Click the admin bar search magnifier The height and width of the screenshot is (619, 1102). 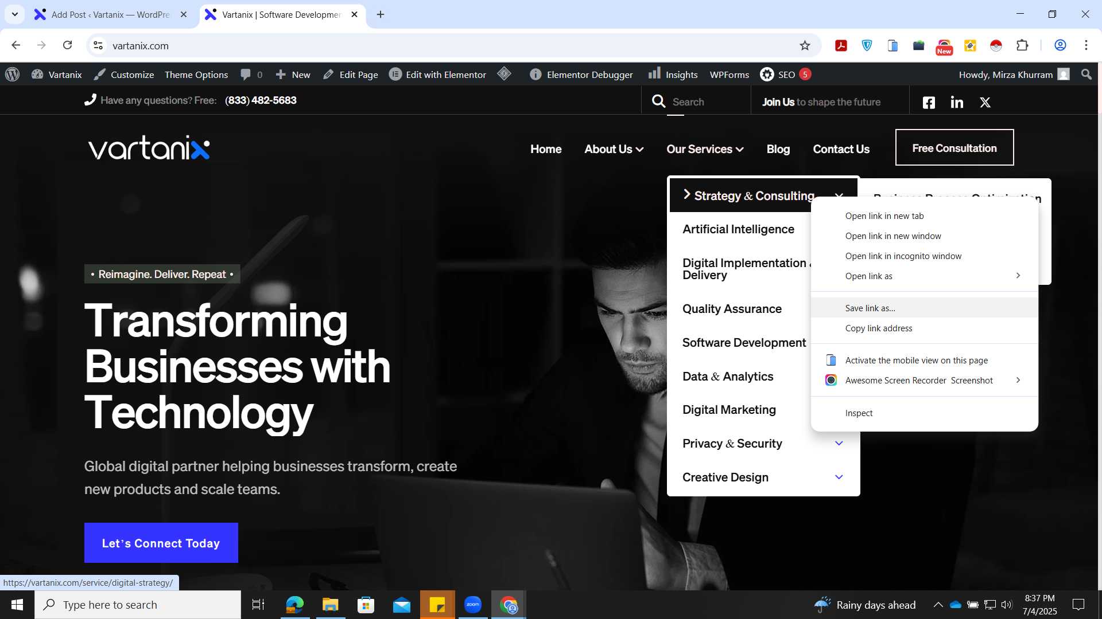(x=1086, y=75)
